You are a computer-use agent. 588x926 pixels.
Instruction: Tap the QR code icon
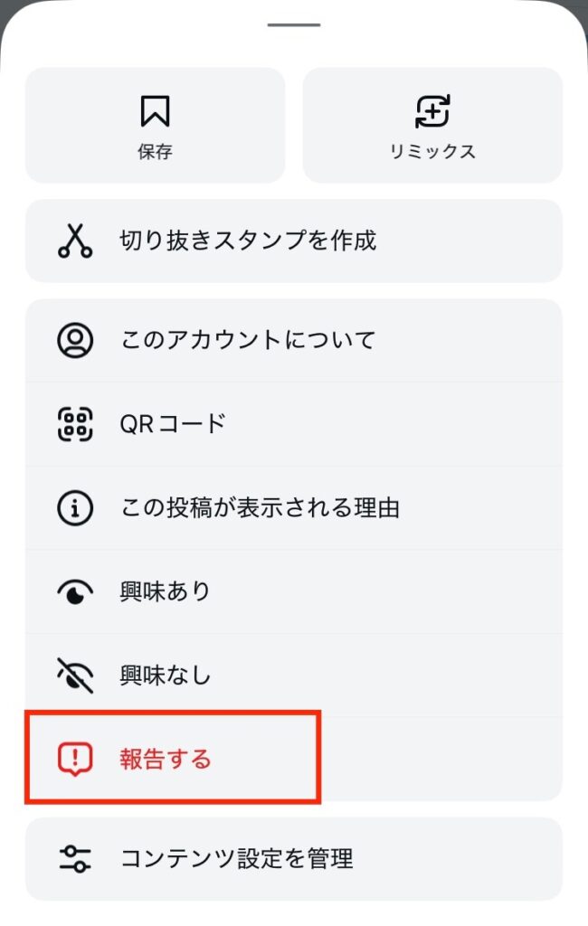coord(75,424)
